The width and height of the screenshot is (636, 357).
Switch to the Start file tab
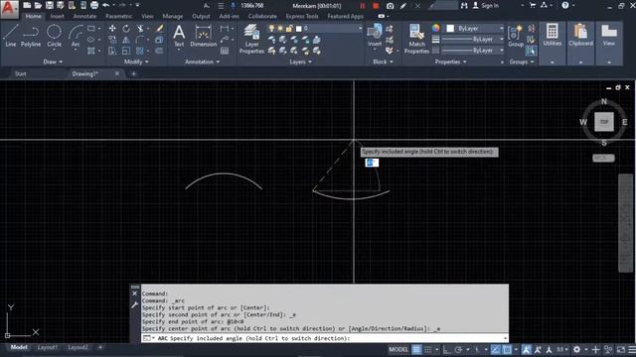click(21, 73)
